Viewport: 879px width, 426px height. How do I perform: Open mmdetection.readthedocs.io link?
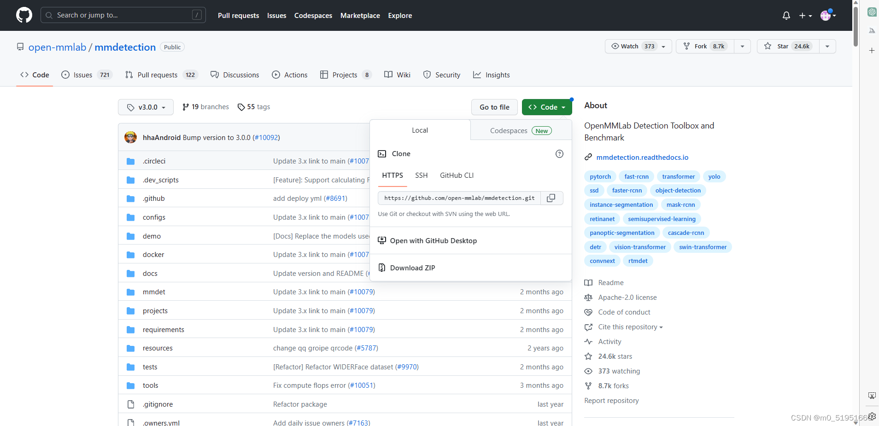click(642, 158)
